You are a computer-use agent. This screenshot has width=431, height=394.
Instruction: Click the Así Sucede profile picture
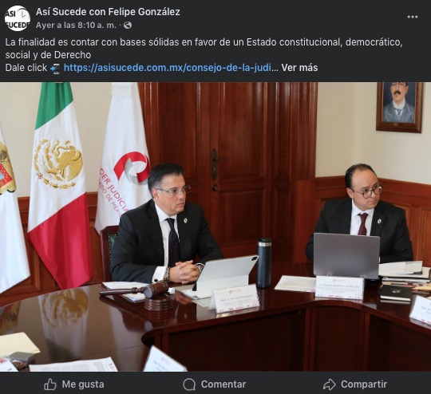pyautogui.click(x=18, y=18)
